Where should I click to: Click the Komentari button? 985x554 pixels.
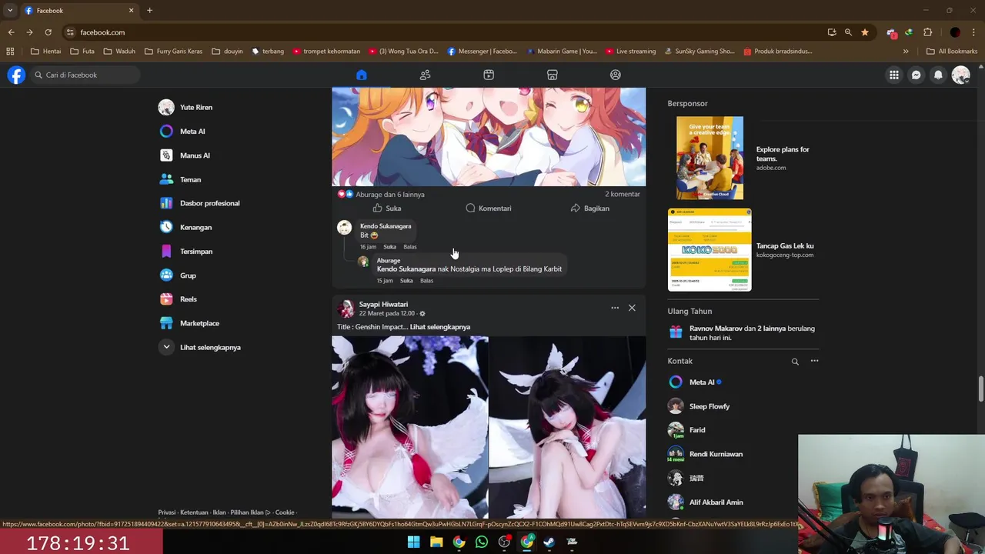[x=489, y=209]
